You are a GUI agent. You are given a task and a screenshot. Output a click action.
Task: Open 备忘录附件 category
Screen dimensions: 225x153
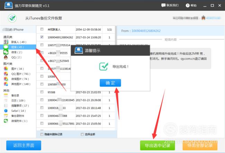coord(14,116)
